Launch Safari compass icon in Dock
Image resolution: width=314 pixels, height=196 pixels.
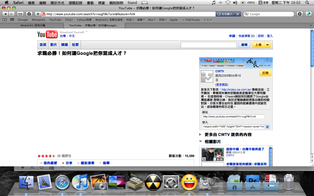(x=62, y=182)
